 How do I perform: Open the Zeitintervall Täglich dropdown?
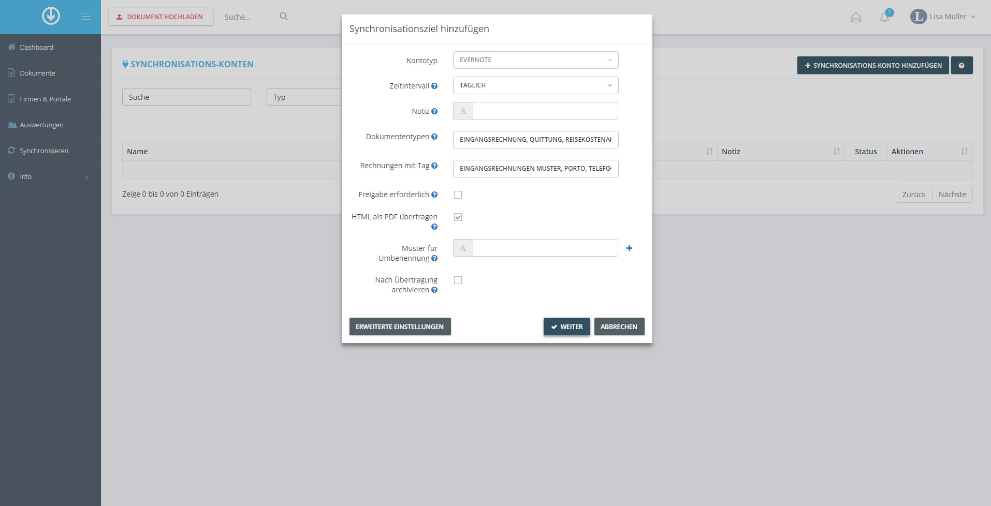pos(535,85)
